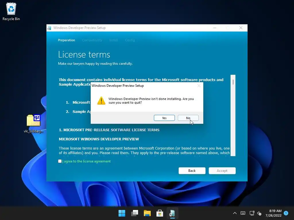Image resolution: width=294 pixels, height=220 pixels.
Task: Choose No to continue installing
Action: click(x=188, y=118)
